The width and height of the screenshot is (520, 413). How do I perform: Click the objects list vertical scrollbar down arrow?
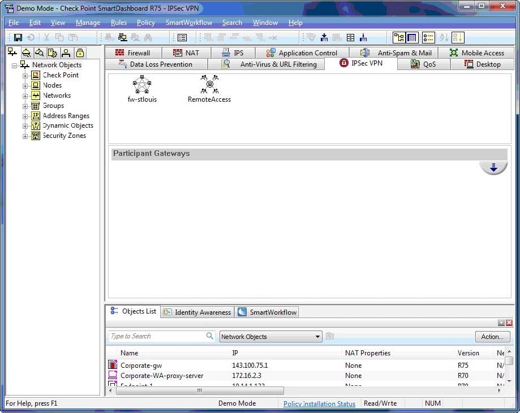pyautogui.click(x=509, y=381)
